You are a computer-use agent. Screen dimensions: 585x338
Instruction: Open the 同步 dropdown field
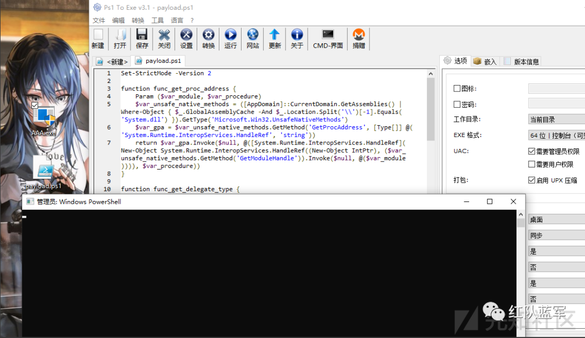click(557, 236)
